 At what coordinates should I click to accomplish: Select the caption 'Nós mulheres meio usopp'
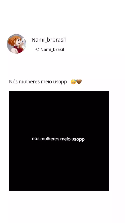38,82
